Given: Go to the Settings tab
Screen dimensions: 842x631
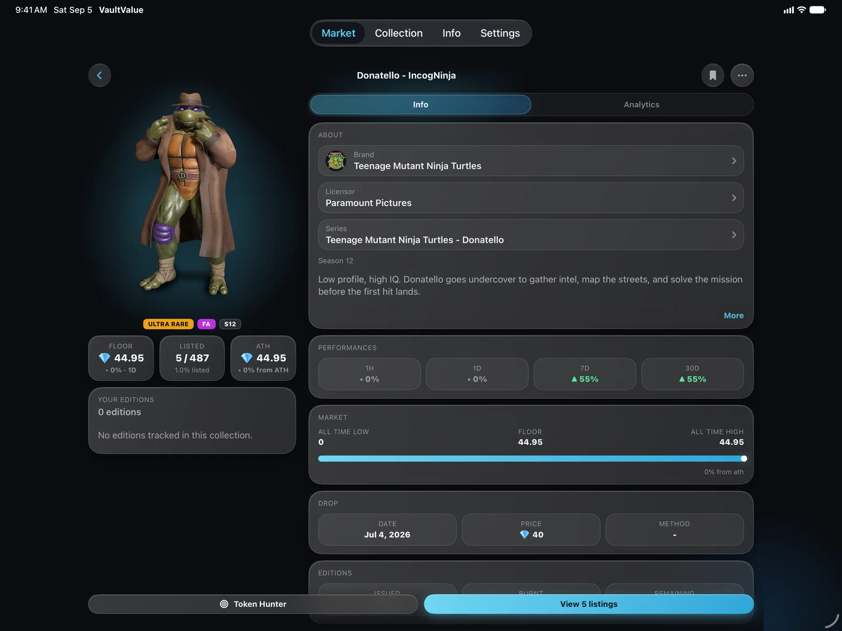Looking at the screenshot, I should pyautogui.click(x=500, y=33).
